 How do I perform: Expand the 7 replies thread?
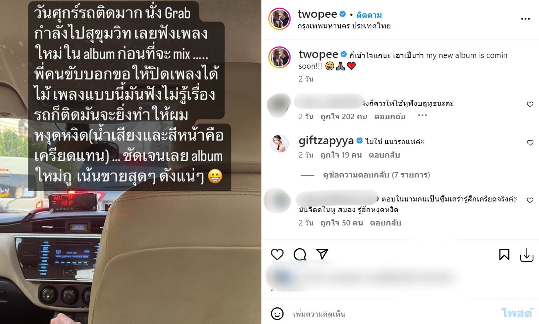click(x=376, y=175)
